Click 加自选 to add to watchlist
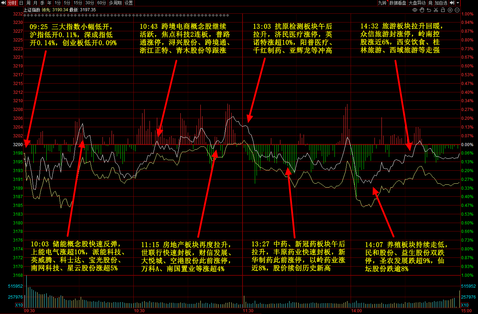 coord(441,3)
